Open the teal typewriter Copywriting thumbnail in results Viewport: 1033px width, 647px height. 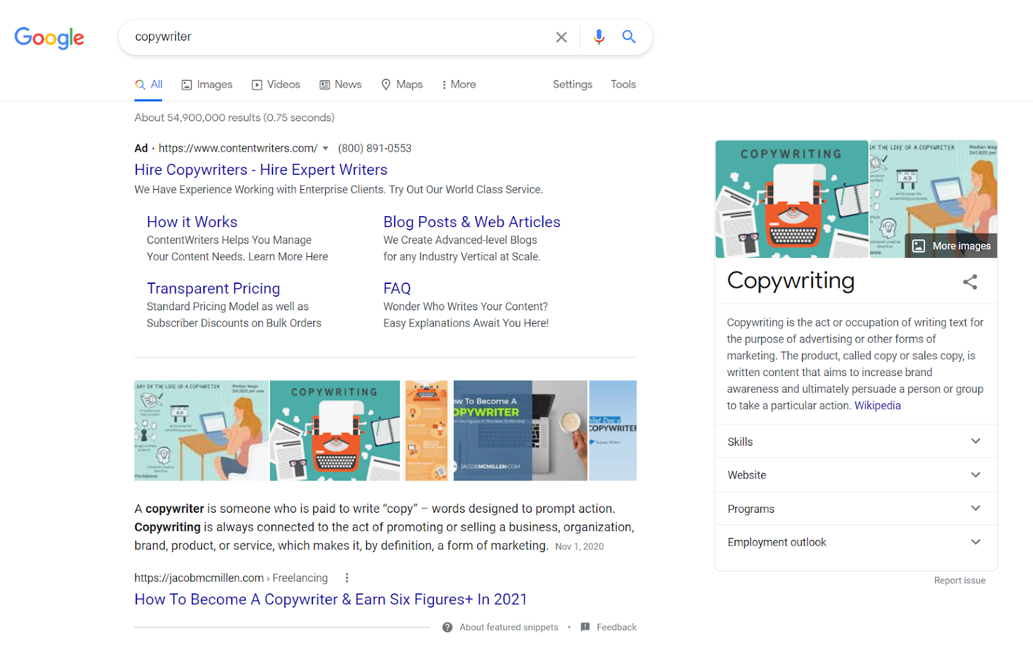(335, 430)
